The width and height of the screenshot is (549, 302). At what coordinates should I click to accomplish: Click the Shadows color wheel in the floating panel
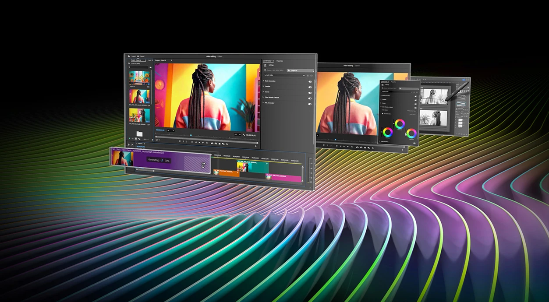388,132
